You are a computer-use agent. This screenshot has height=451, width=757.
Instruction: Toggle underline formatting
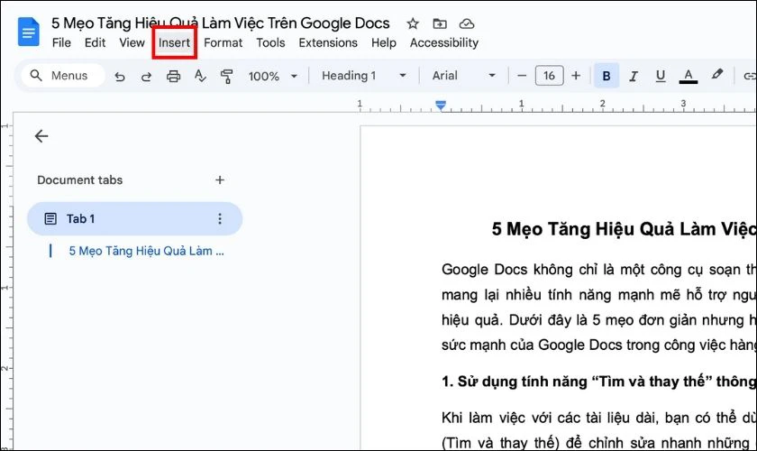point(661,76)
